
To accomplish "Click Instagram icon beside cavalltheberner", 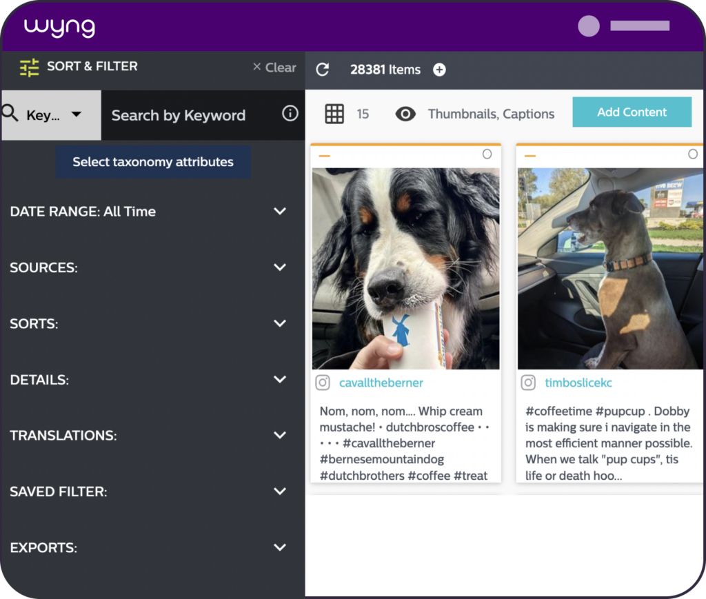I will [323, 383].
